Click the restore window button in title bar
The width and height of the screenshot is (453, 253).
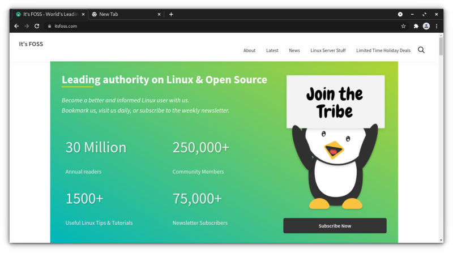coord(424,14)
